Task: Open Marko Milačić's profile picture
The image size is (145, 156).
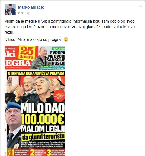Action: coord(10,10)
